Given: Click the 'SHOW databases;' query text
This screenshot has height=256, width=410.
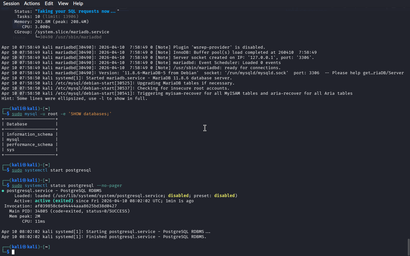Looking at the screenshot, I should coord(90,114).
